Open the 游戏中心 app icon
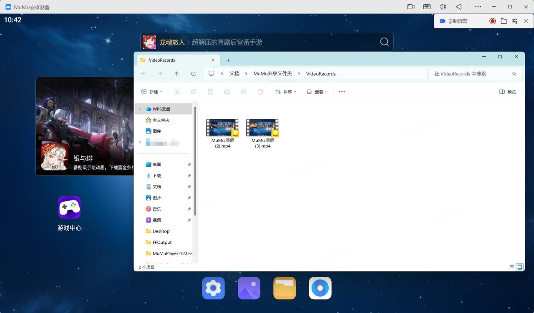The width and height of the screenshot is (534, 313). [x=69, y=208]
